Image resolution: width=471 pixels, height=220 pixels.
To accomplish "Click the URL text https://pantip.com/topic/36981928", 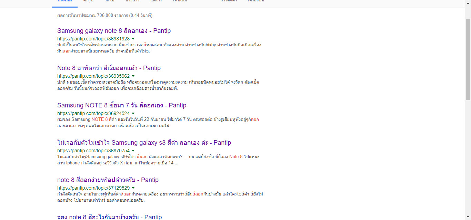I will (x=93, y=39).
